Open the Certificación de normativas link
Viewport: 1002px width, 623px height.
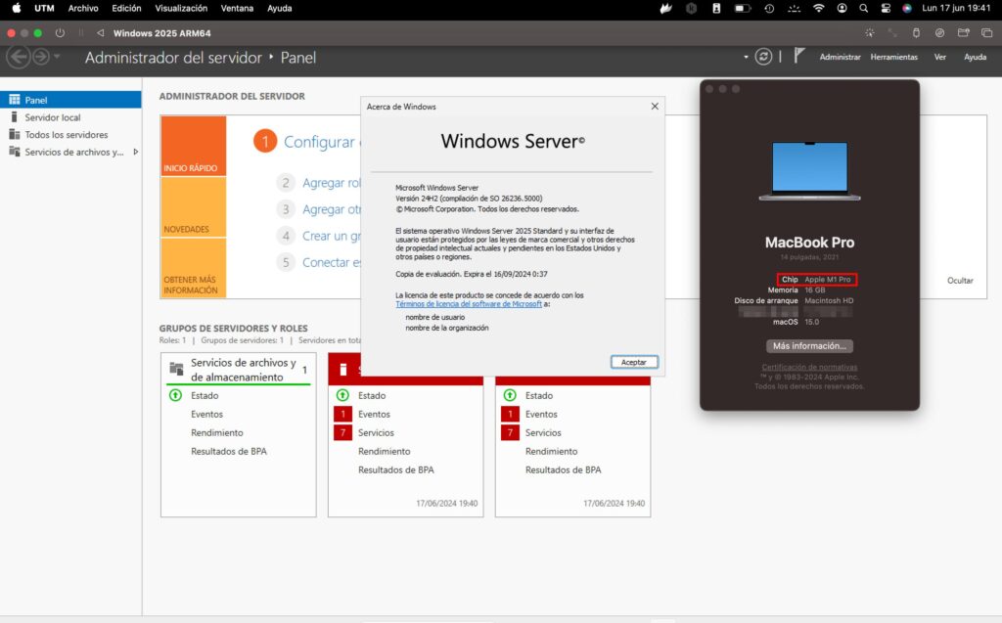pos(809,368)
